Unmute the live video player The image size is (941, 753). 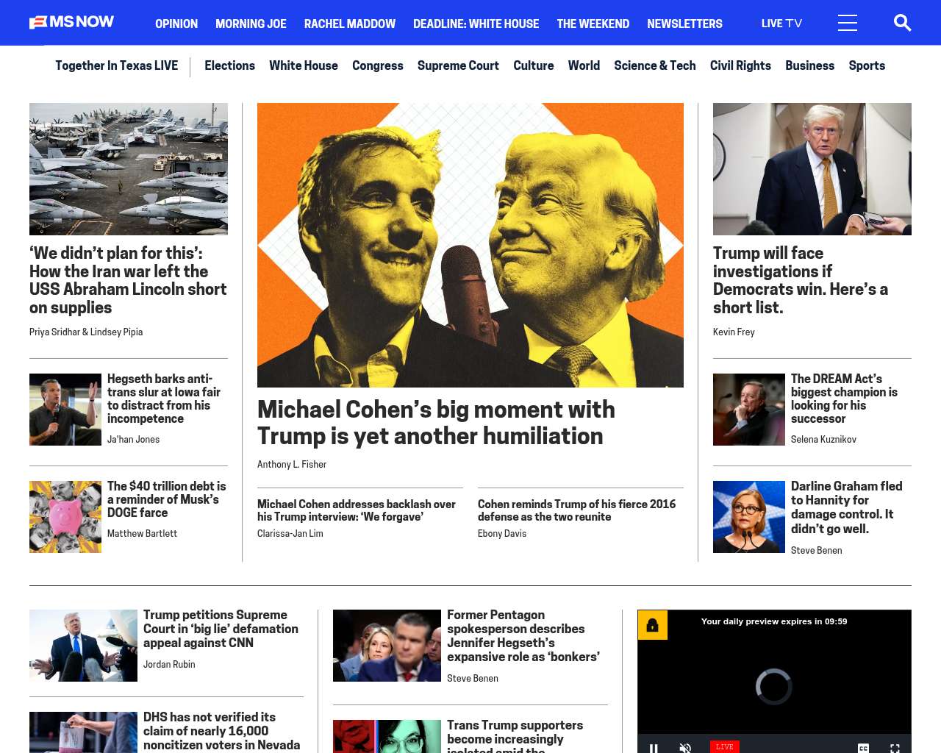(685, 747)
